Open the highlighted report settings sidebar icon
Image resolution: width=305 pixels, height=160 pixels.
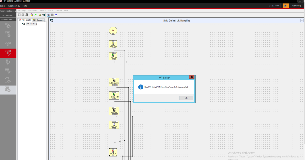pos(8,90)
